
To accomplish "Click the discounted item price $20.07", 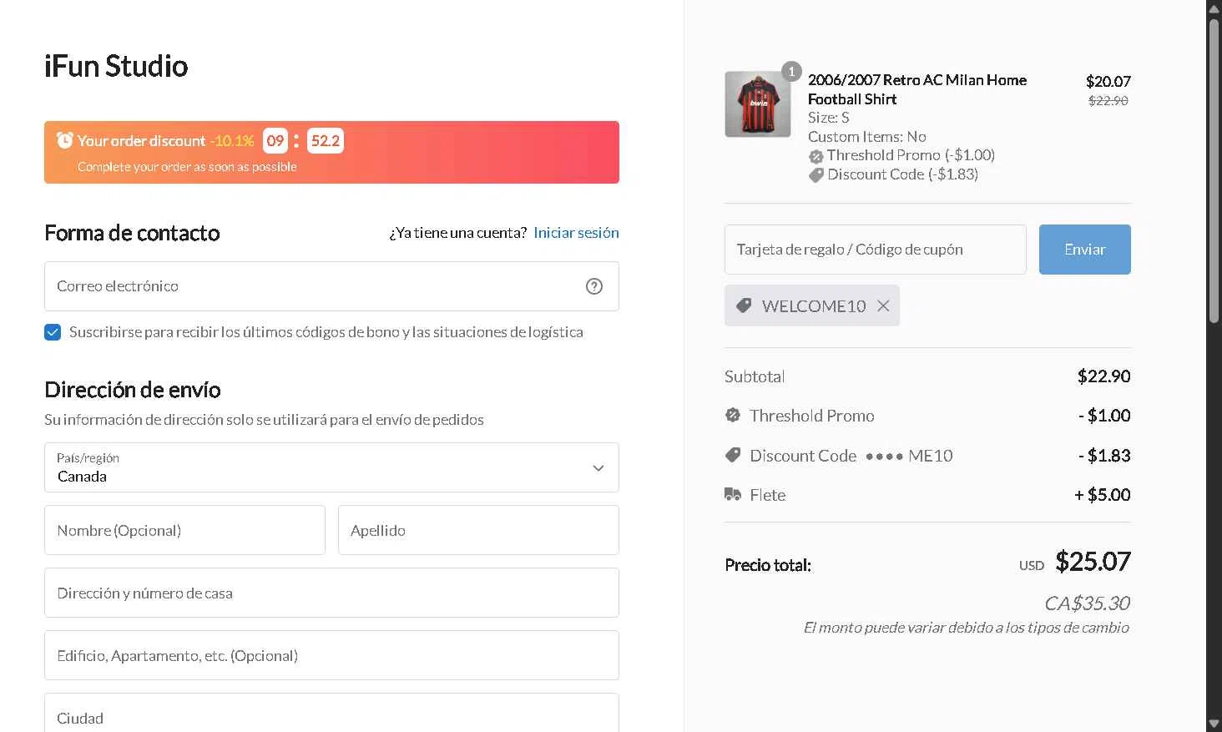I will coord(1108,81).
